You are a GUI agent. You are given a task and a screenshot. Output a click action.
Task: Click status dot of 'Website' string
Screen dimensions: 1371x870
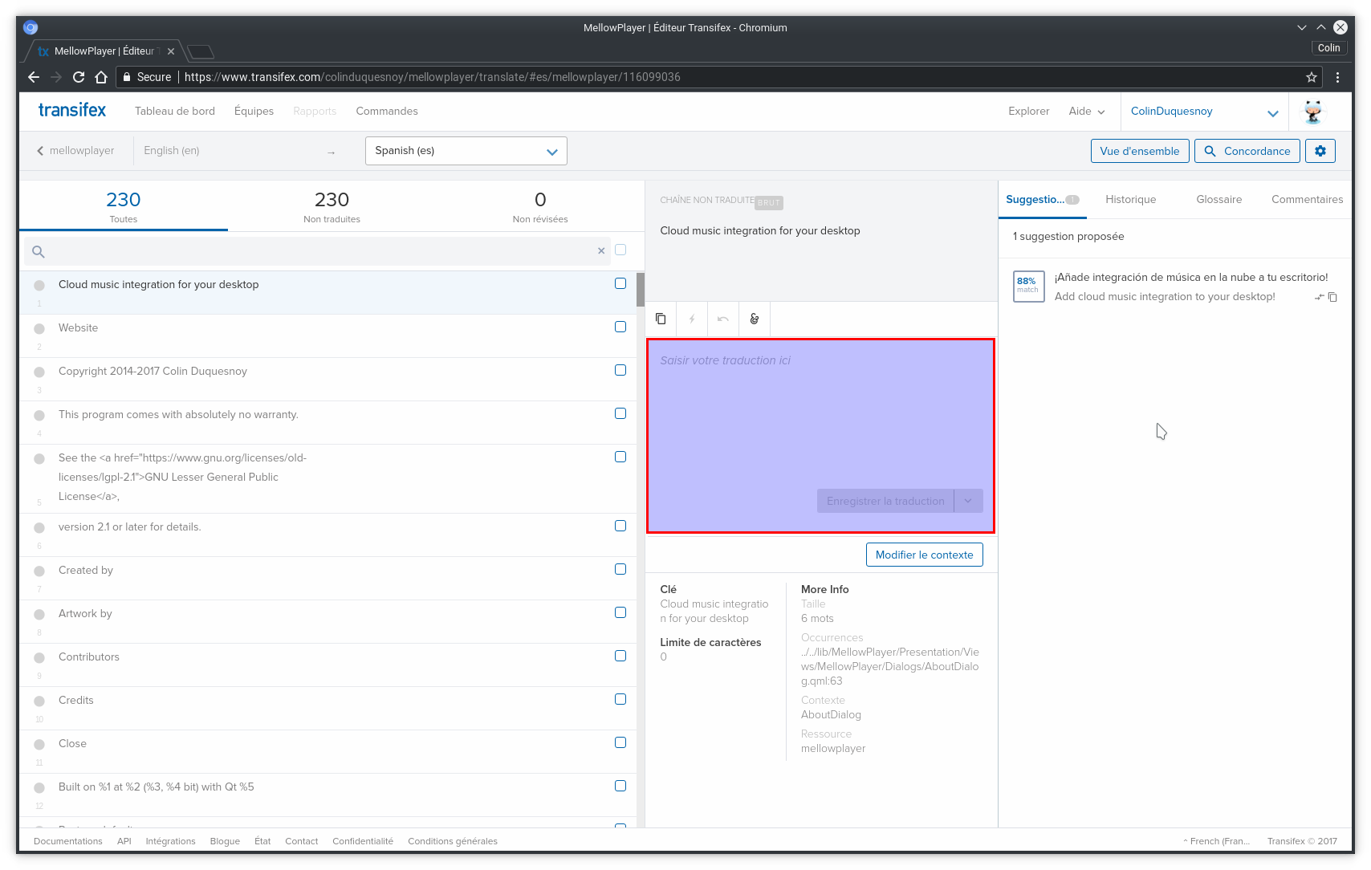[x=39, y=329]
